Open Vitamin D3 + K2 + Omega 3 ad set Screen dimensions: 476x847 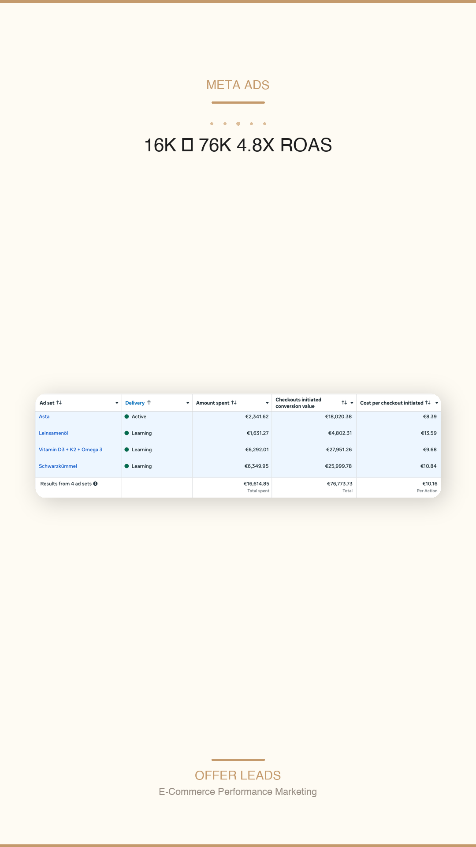(x=71, y=450)
